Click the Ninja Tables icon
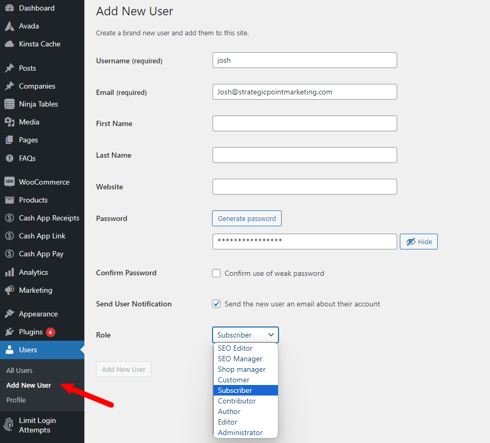490x443 pixels. point(9,104)
